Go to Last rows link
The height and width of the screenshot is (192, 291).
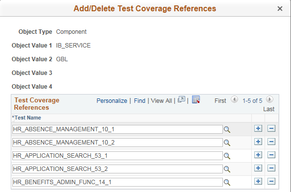point(269,109)
